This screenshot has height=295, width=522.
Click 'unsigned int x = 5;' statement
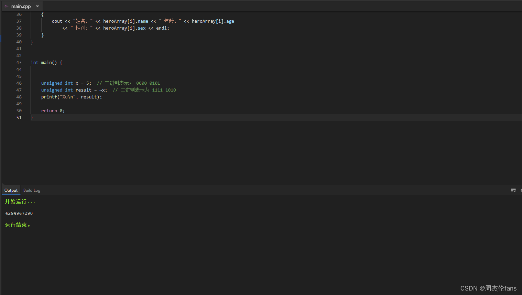tap(66, 83)
